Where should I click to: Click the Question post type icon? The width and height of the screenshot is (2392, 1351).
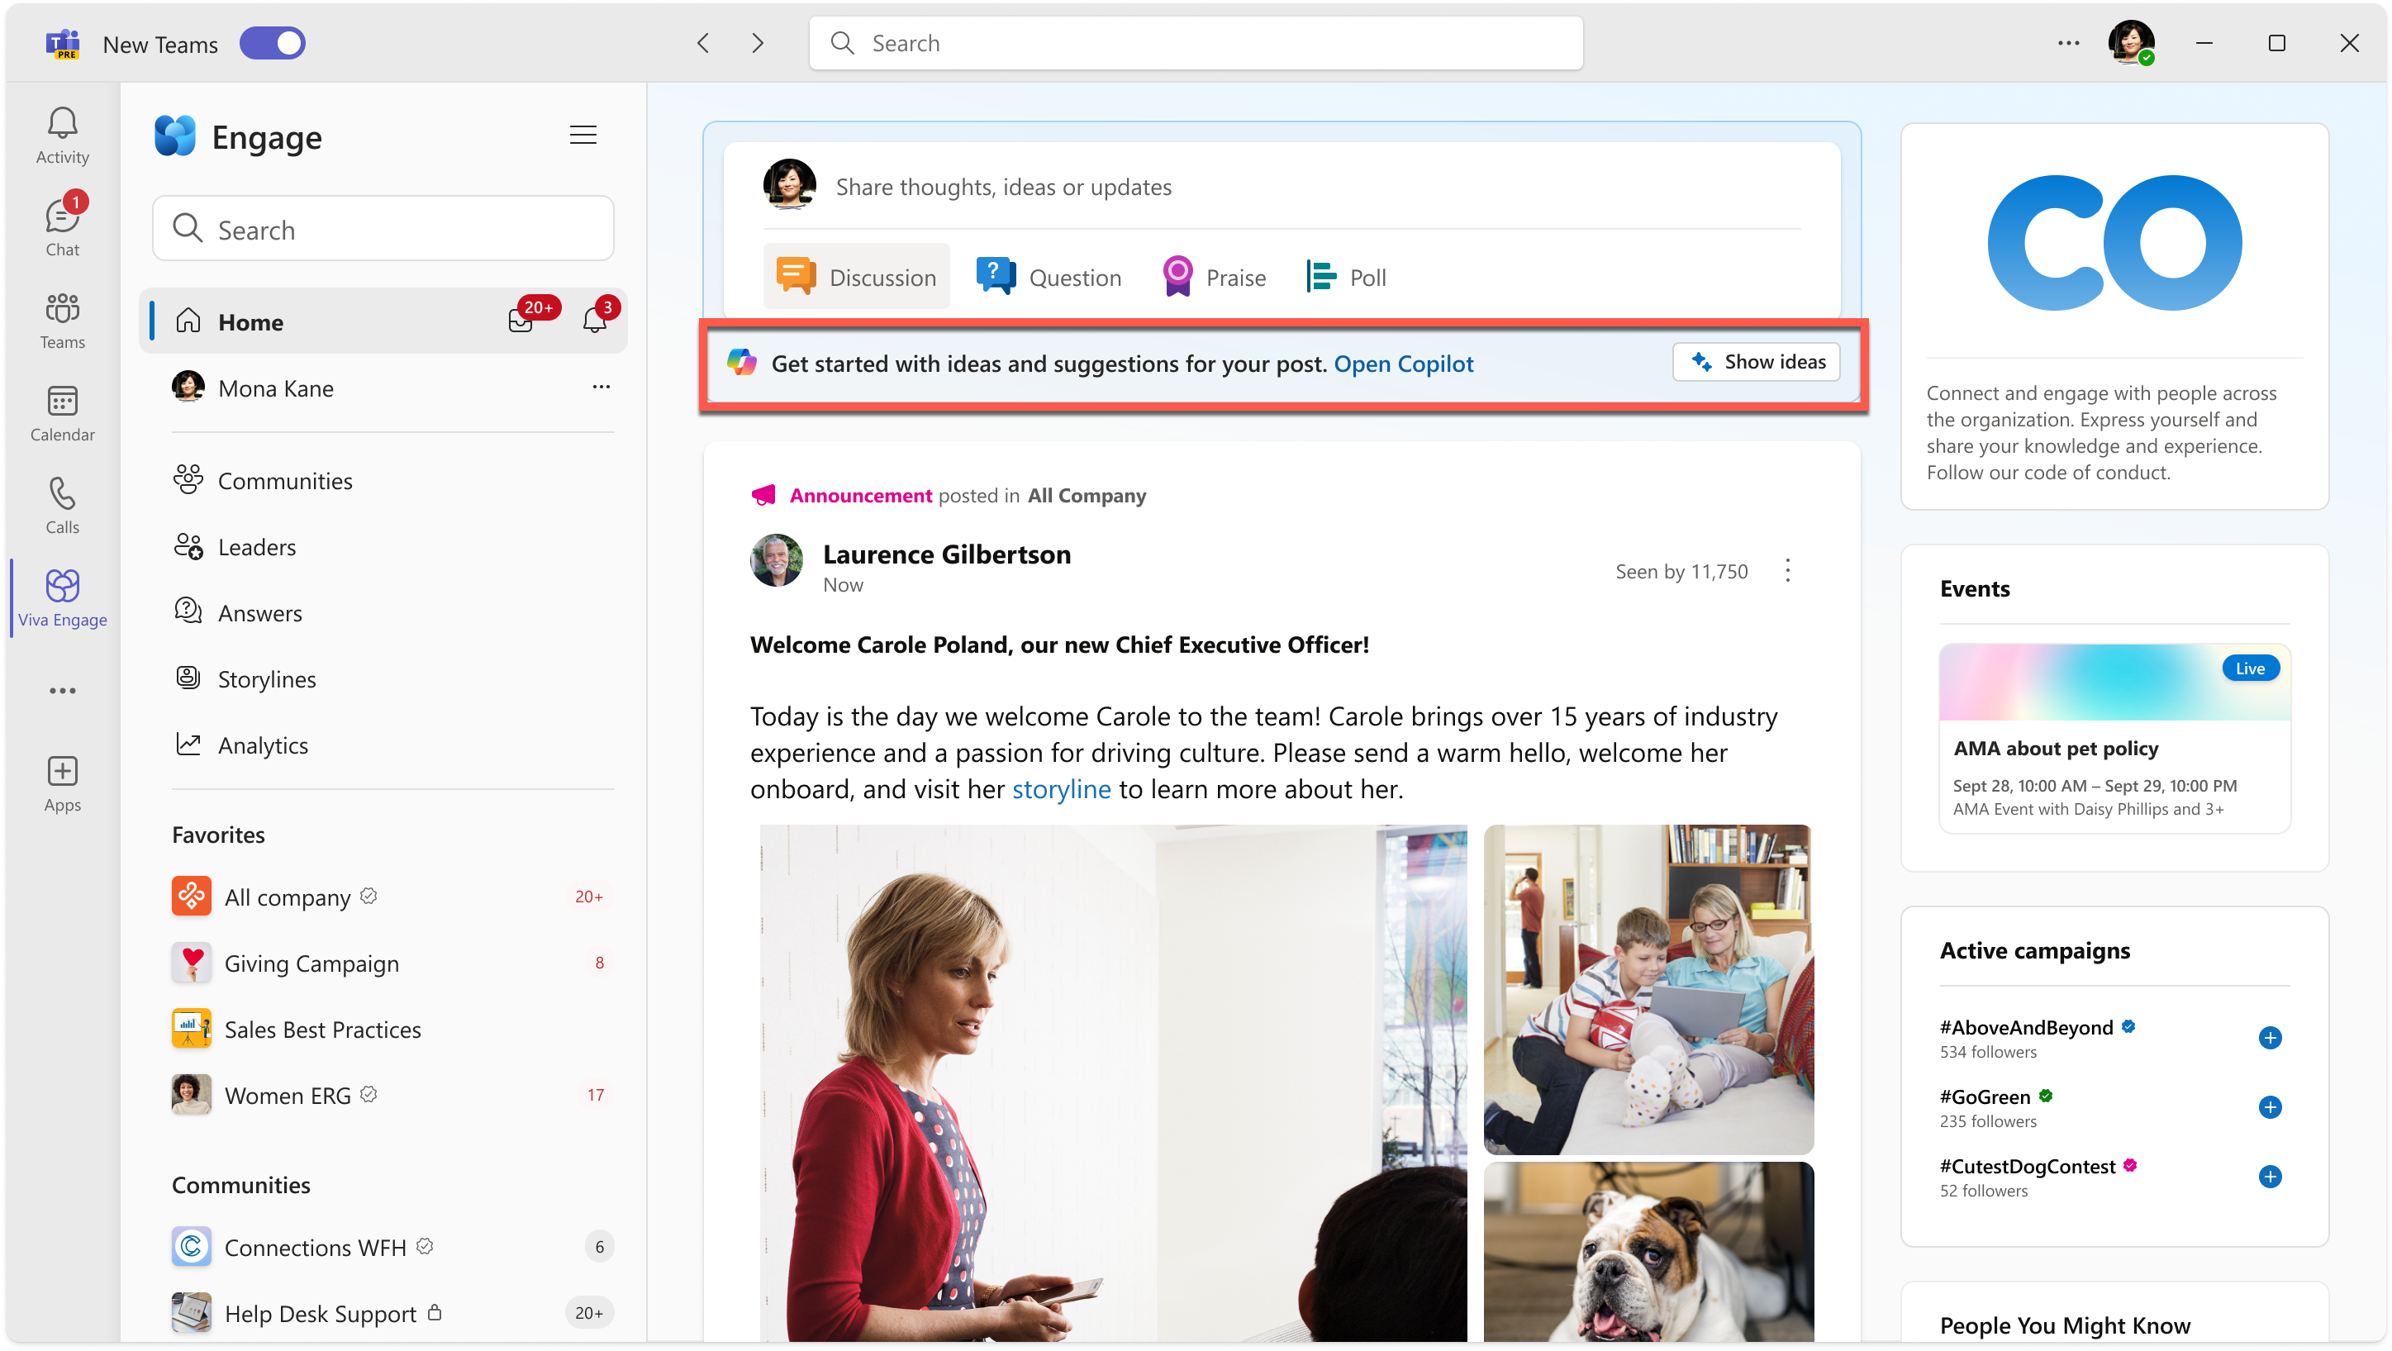pyautogui.click(x=992, y=274)
